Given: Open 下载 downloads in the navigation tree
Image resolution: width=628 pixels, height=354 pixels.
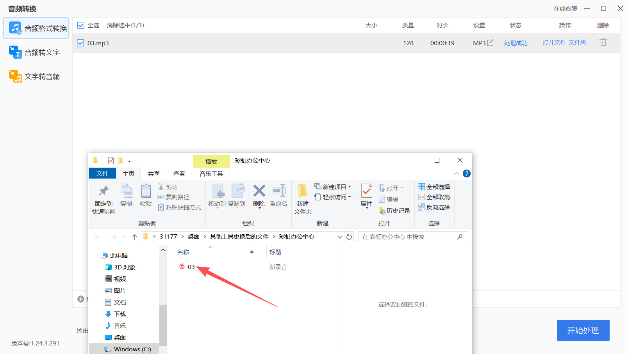Looking at the screenshot, I should (115, 314).
